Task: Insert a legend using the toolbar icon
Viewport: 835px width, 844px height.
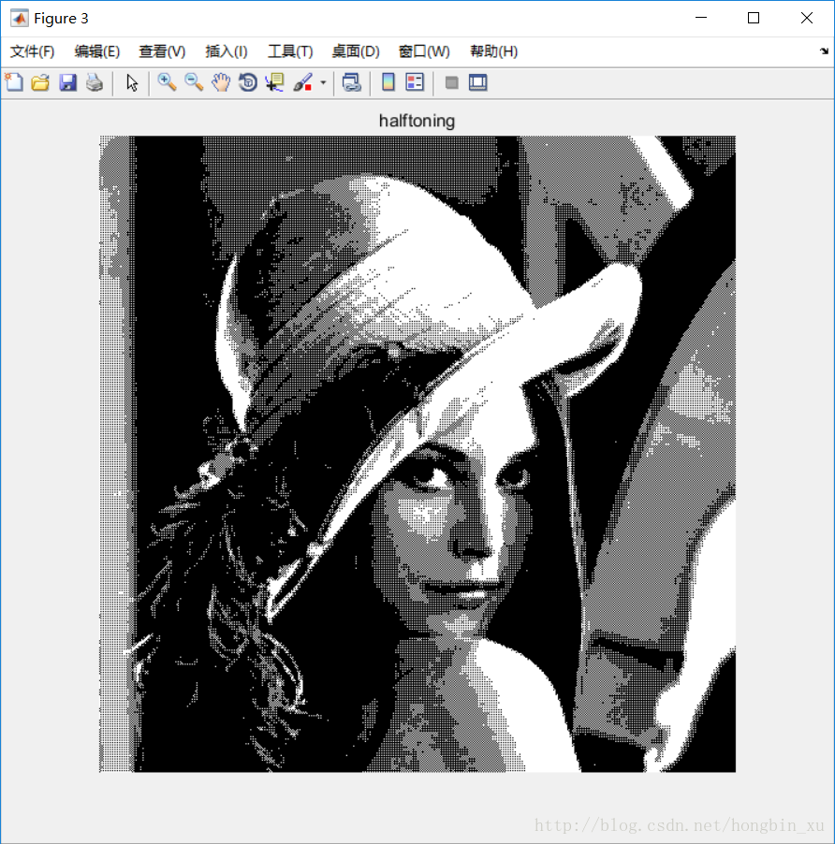Action: click(415, 82)
